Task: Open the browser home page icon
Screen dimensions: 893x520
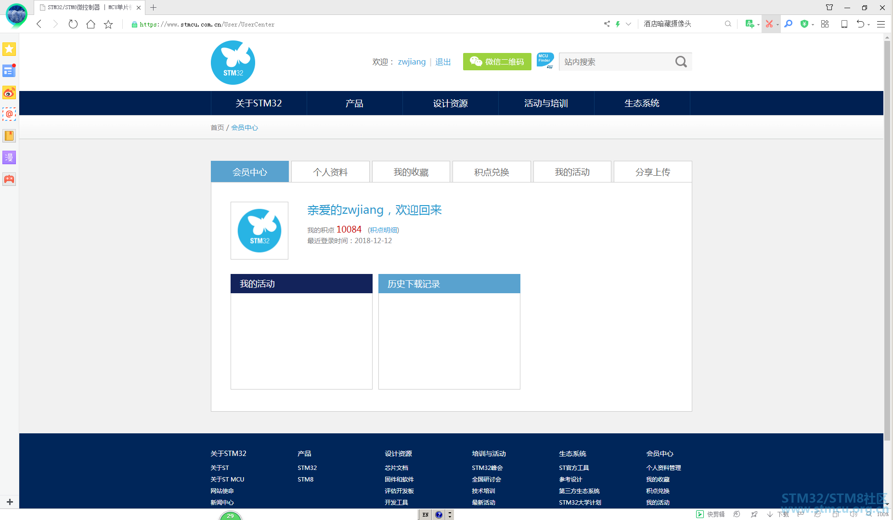Action: tap(91, 24)
